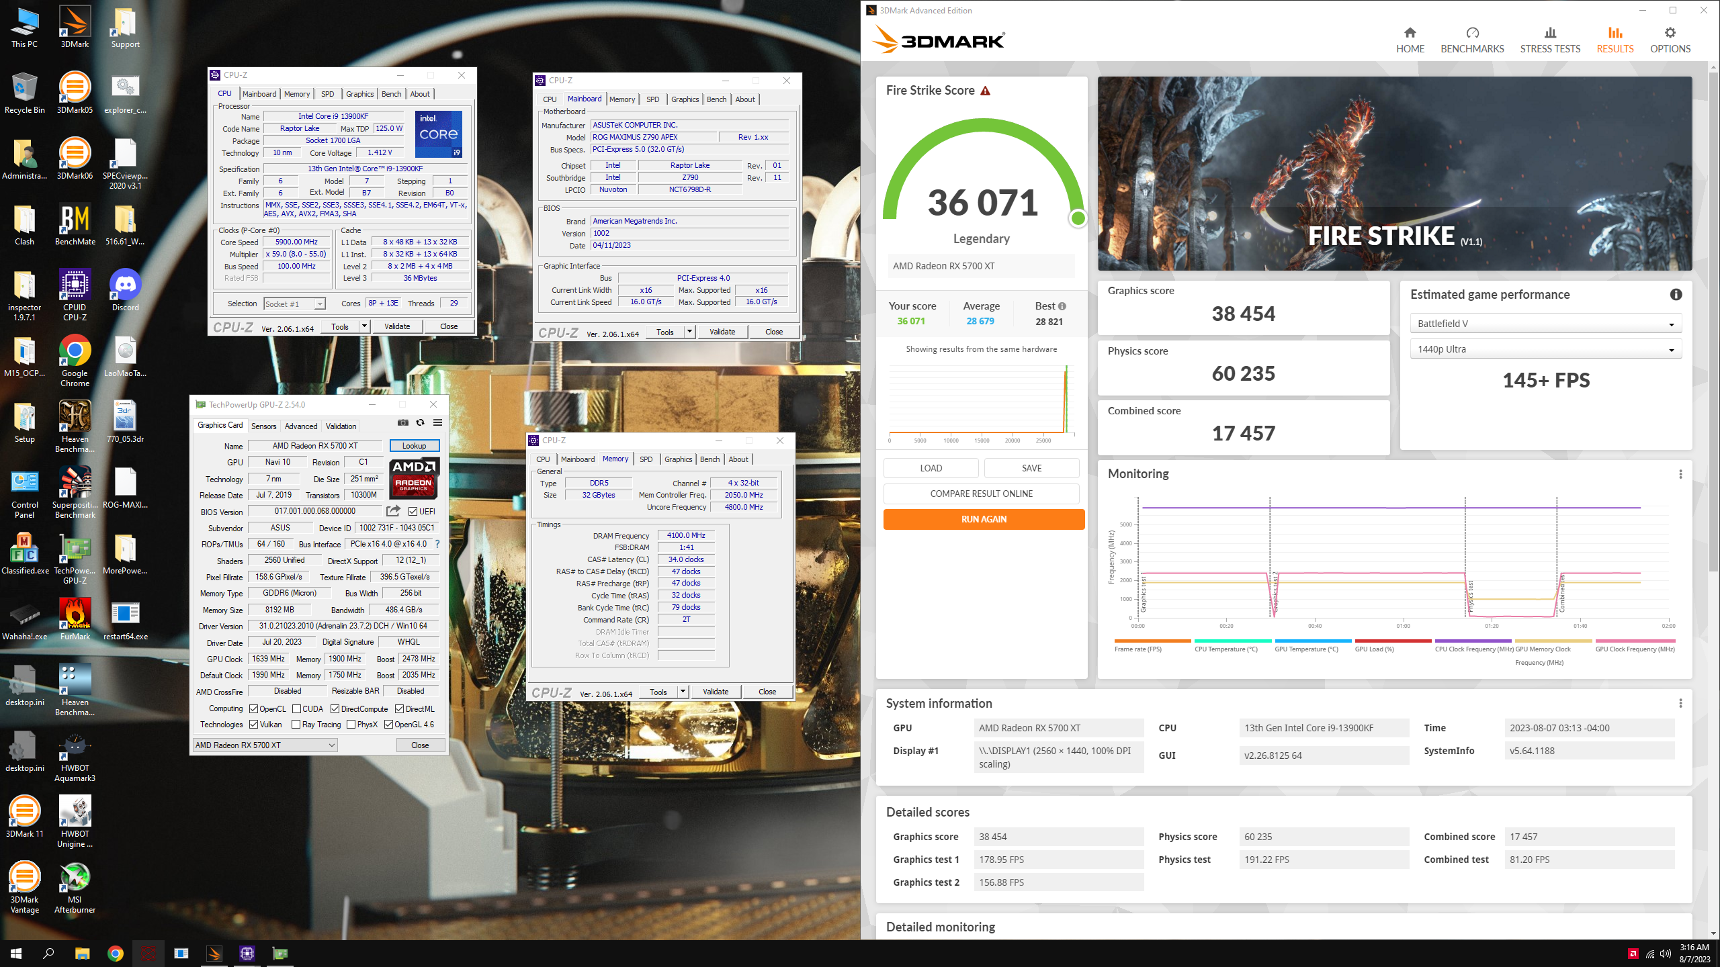1720x967 pixels.
Task: Toggle the DirectCompute checkbox in GPU-Z
Action: [x=335, y=709]
